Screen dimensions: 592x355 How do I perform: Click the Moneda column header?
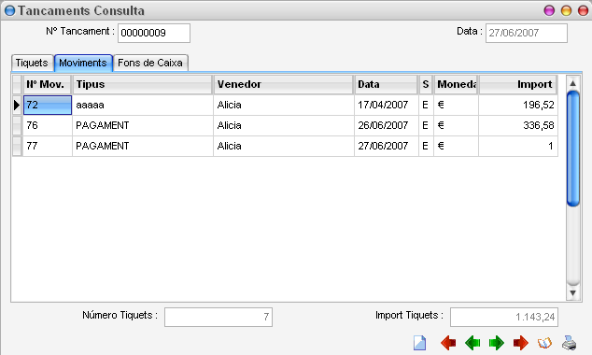456,84
